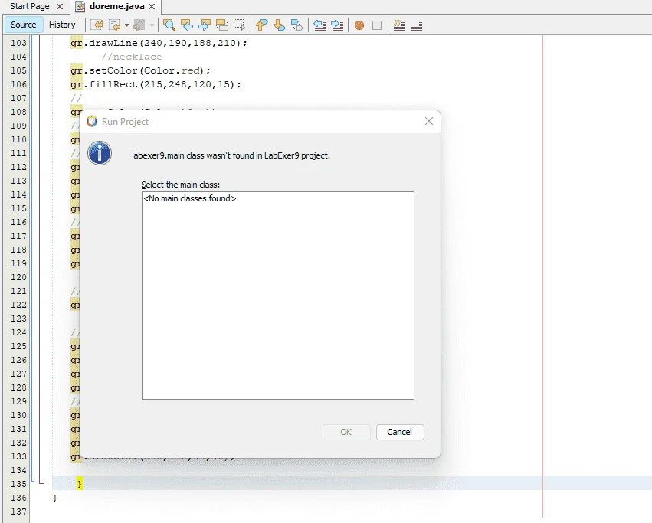
Task: Jump to Previous Bookmark icon
Action: (261, 25)
